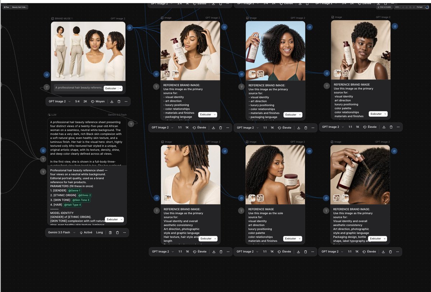Expand the Exécuter arrow in the hair-spray node
The width and height of the screenshot is (431, 292).
click(300, 115)
